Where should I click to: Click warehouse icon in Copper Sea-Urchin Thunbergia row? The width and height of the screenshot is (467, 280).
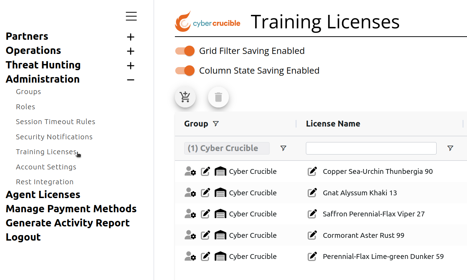(x=221, y=171)
